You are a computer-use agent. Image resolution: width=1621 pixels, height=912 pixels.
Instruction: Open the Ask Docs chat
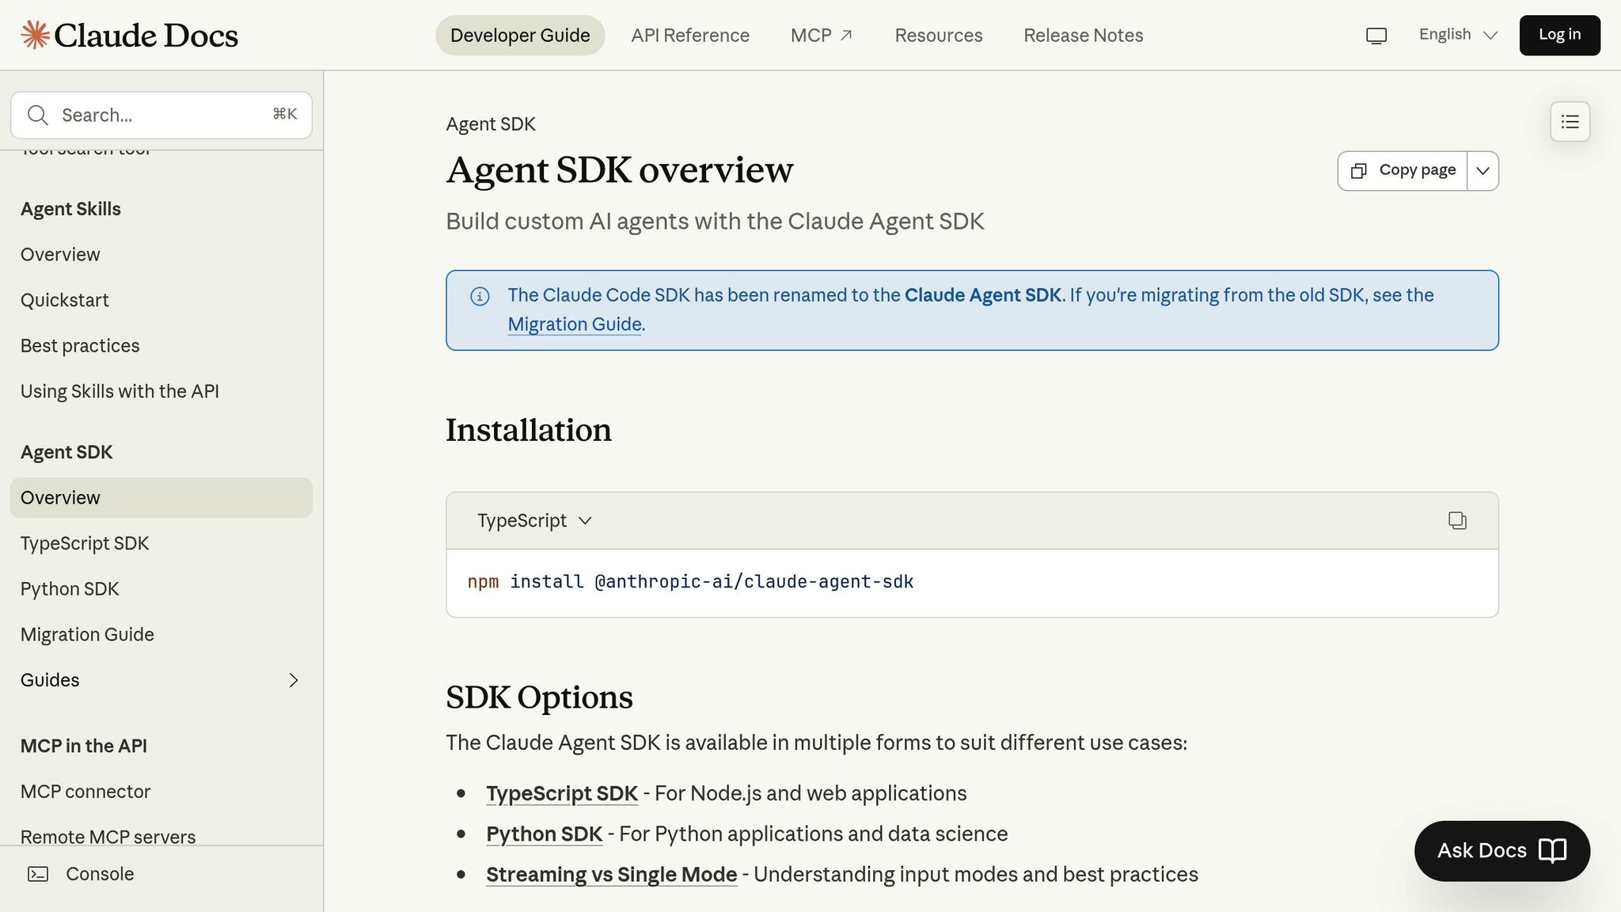(1501, 851)
